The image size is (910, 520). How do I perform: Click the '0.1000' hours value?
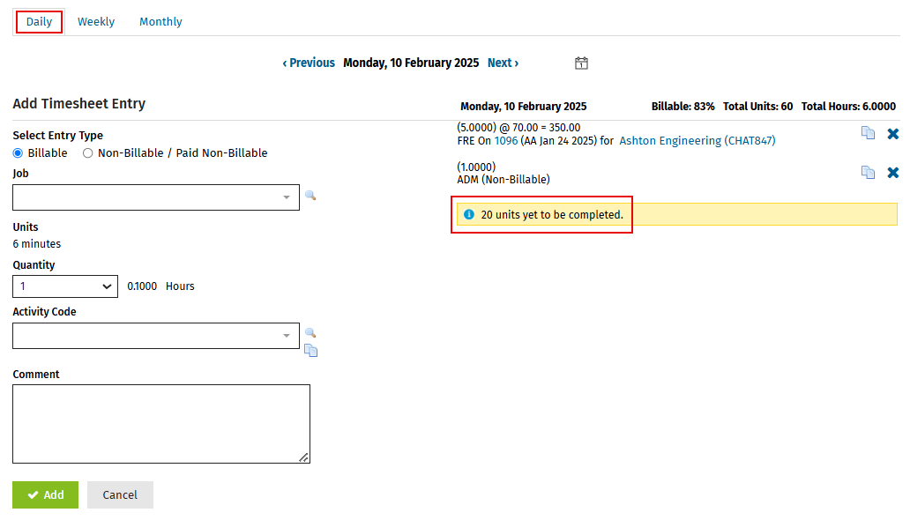click(x=142, y=286)
